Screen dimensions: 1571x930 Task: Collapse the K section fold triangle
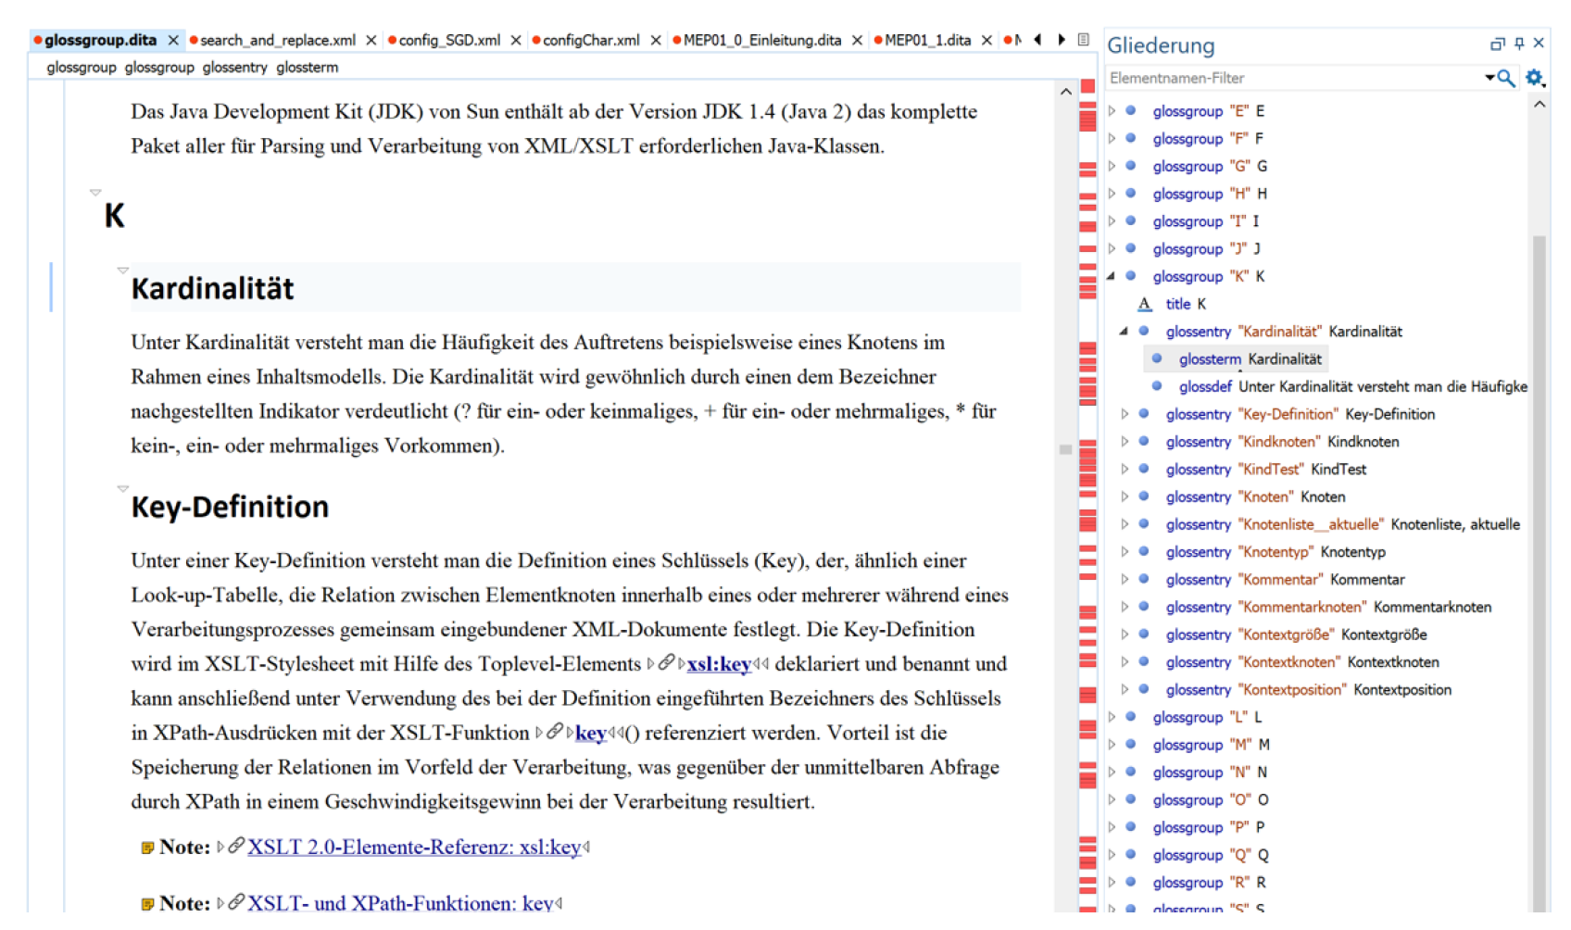point(95,192)
